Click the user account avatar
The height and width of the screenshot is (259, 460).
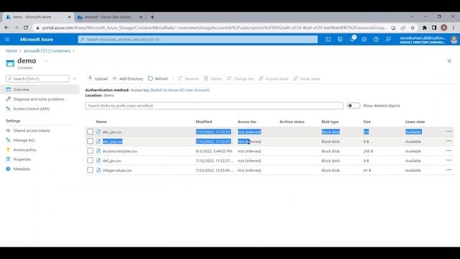point(454,40)
